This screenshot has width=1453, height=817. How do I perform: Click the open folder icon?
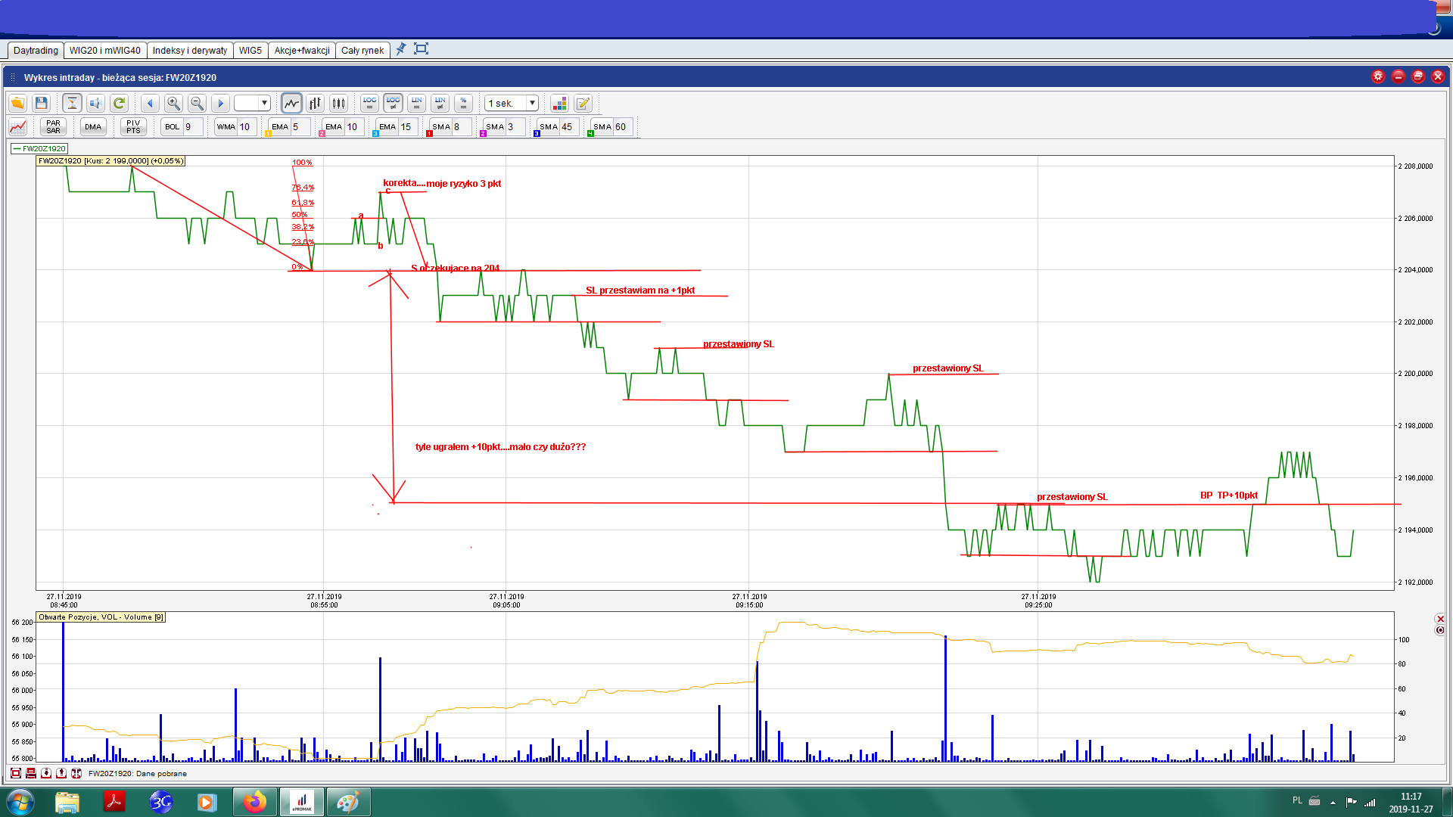(x=17, y=103)
